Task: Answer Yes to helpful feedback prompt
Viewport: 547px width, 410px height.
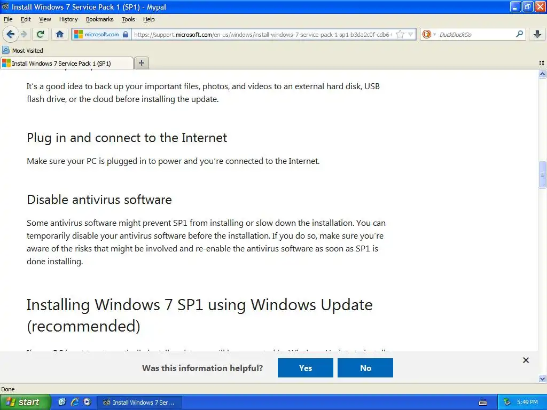Action: 305,368
